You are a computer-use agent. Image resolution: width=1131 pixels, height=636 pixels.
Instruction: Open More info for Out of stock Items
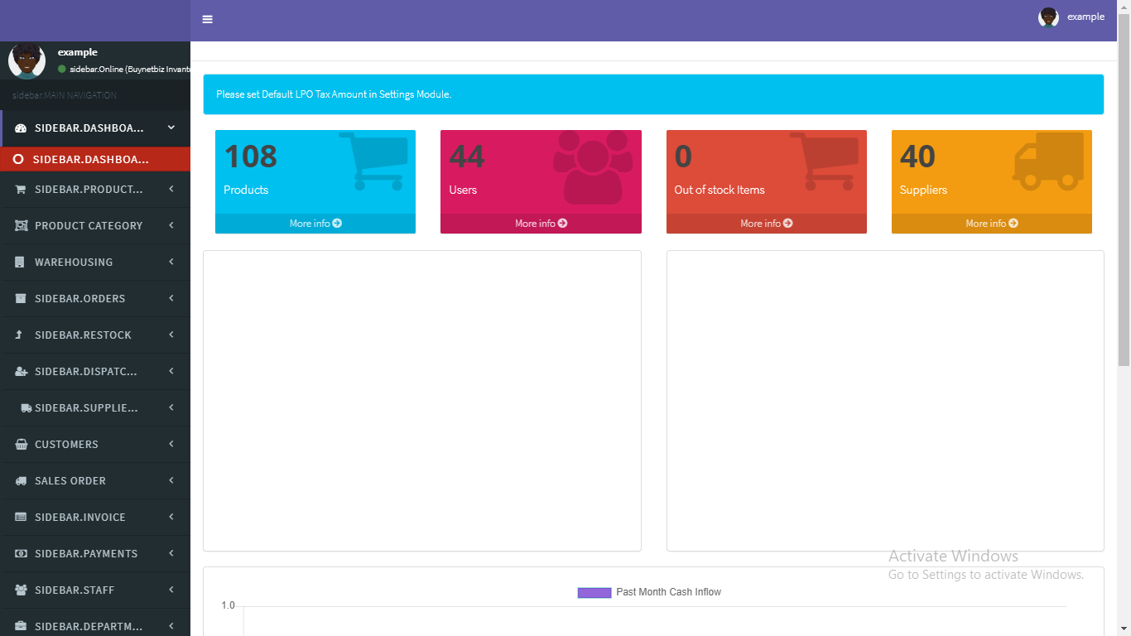766,224
